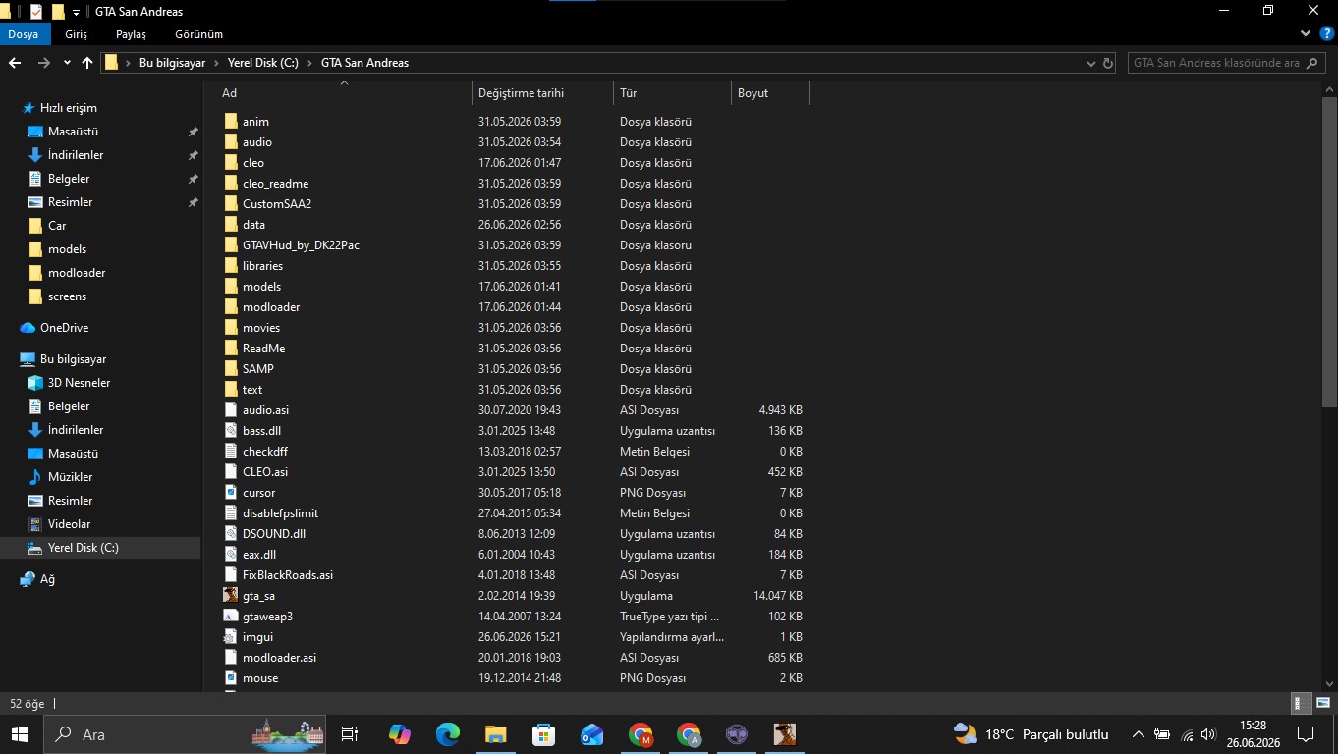
Task: Sort by Boyut column header
Action: tap(771, 93)
